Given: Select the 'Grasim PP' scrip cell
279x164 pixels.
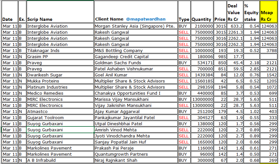Looking at the screenshot, I should pyautogui.click(x=60, y=56).
